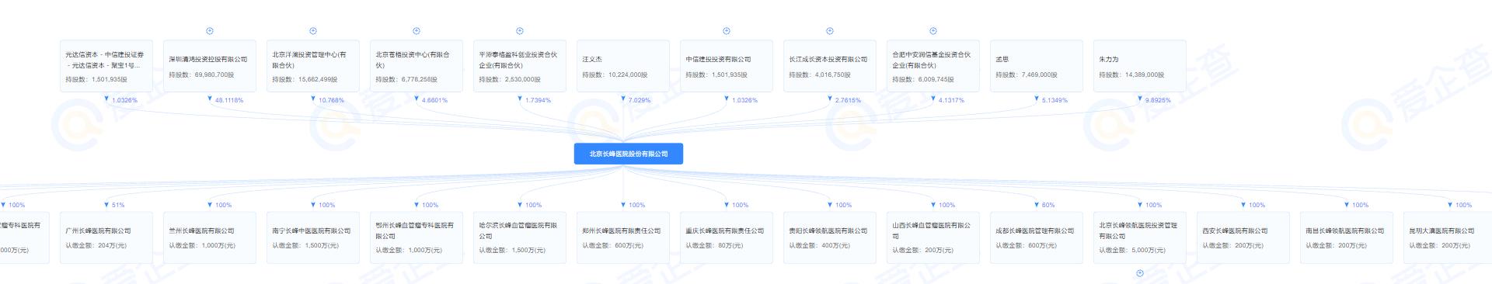Click the 60% label above 成都长峰医院管理
The width and height of the screenshot is (1492, 284).
[1048, 205]
